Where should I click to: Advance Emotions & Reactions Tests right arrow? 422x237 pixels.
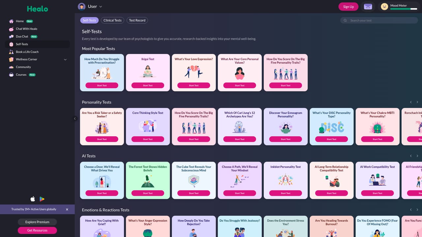417,210
